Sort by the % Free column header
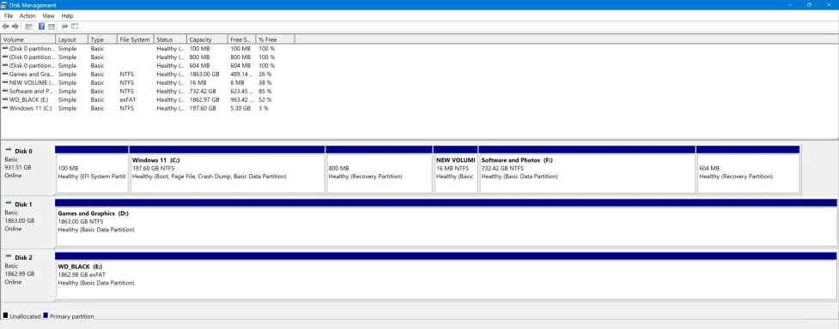Image resolution: width=839 pixels, height=329 pixels. point(276,39)
